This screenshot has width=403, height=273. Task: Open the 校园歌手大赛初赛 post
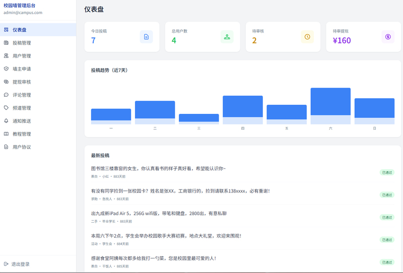(166, 236)
